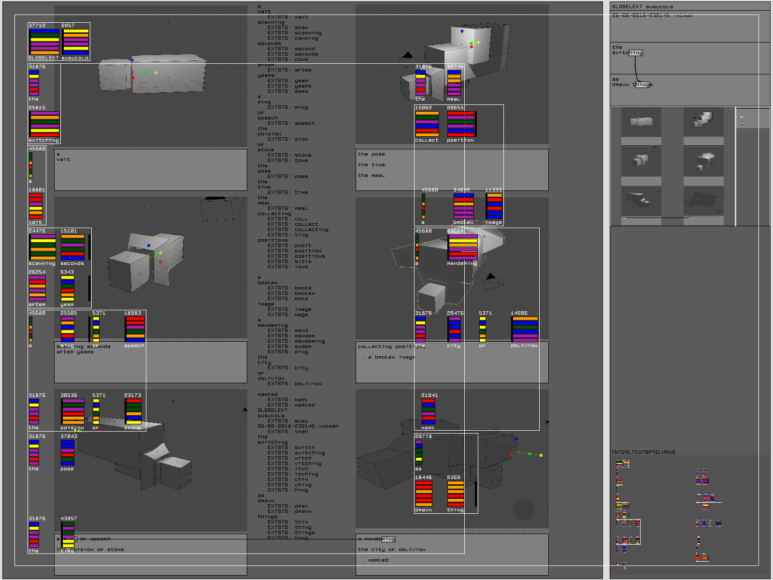Click the highlighted box in 'drawn things'

click(x=643, y=85)
